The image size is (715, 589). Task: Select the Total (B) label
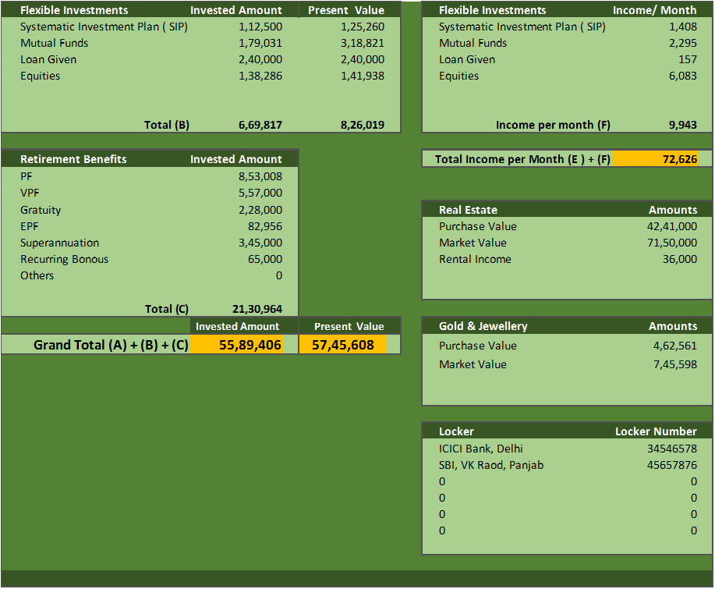click(166, 125)
